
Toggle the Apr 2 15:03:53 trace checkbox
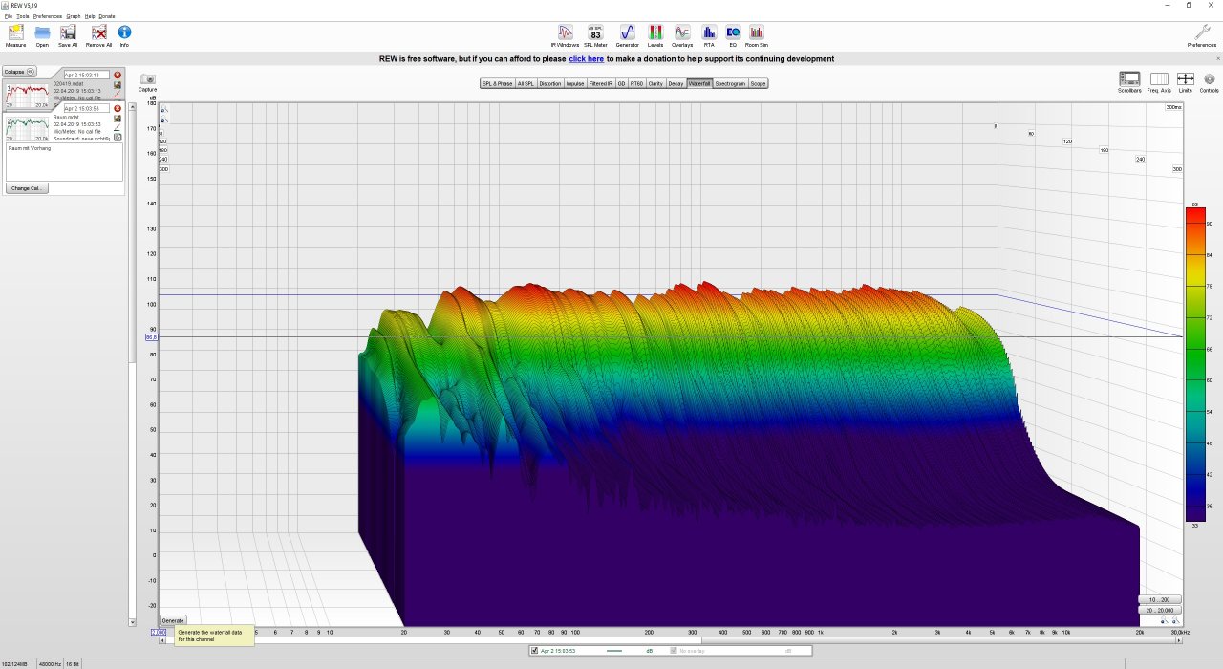tap(535, 651)
